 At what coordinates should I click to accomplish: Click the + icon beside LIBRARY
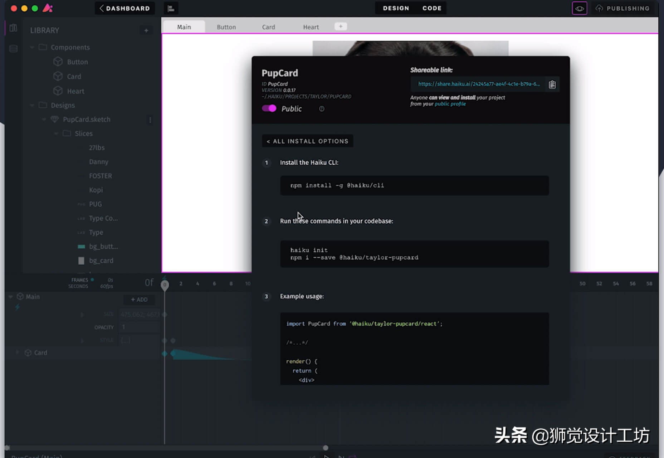(146, 30)
